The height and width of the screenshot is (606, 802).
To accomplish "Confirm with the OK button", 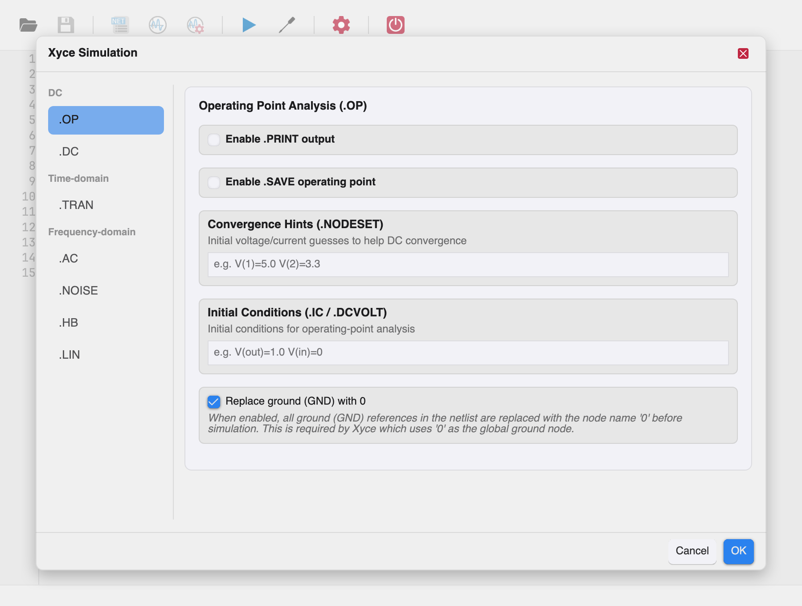I will click(x=738, y=551).
